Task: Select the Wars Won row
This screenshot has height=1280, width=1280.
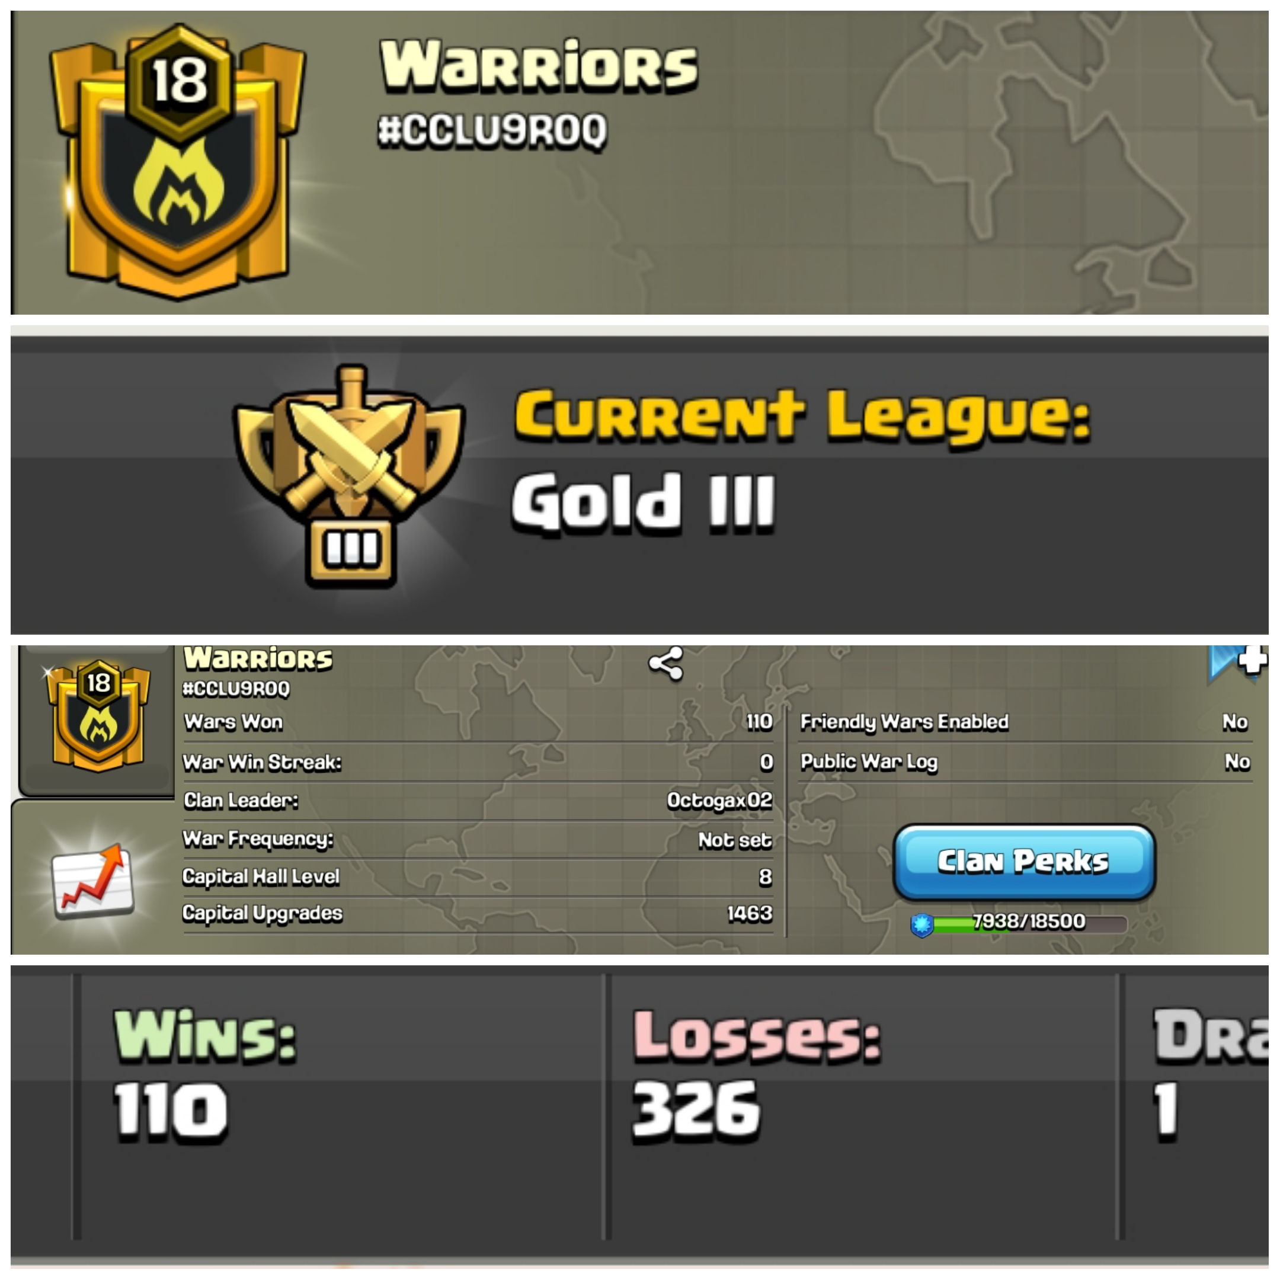Action: pyautogui.click(x=478, y=722)
